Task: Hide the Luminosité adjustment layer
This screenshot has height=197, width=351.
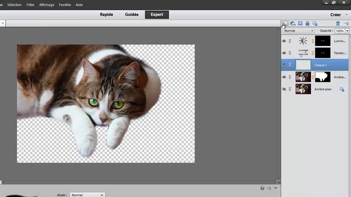Action: click(x=284, y=41)
